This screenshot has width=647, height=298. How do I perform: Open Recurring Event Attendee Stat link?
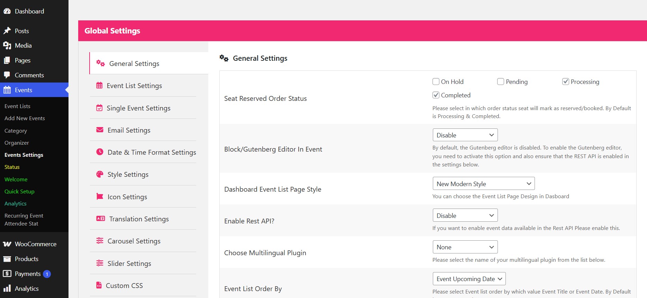pos(24,220)
